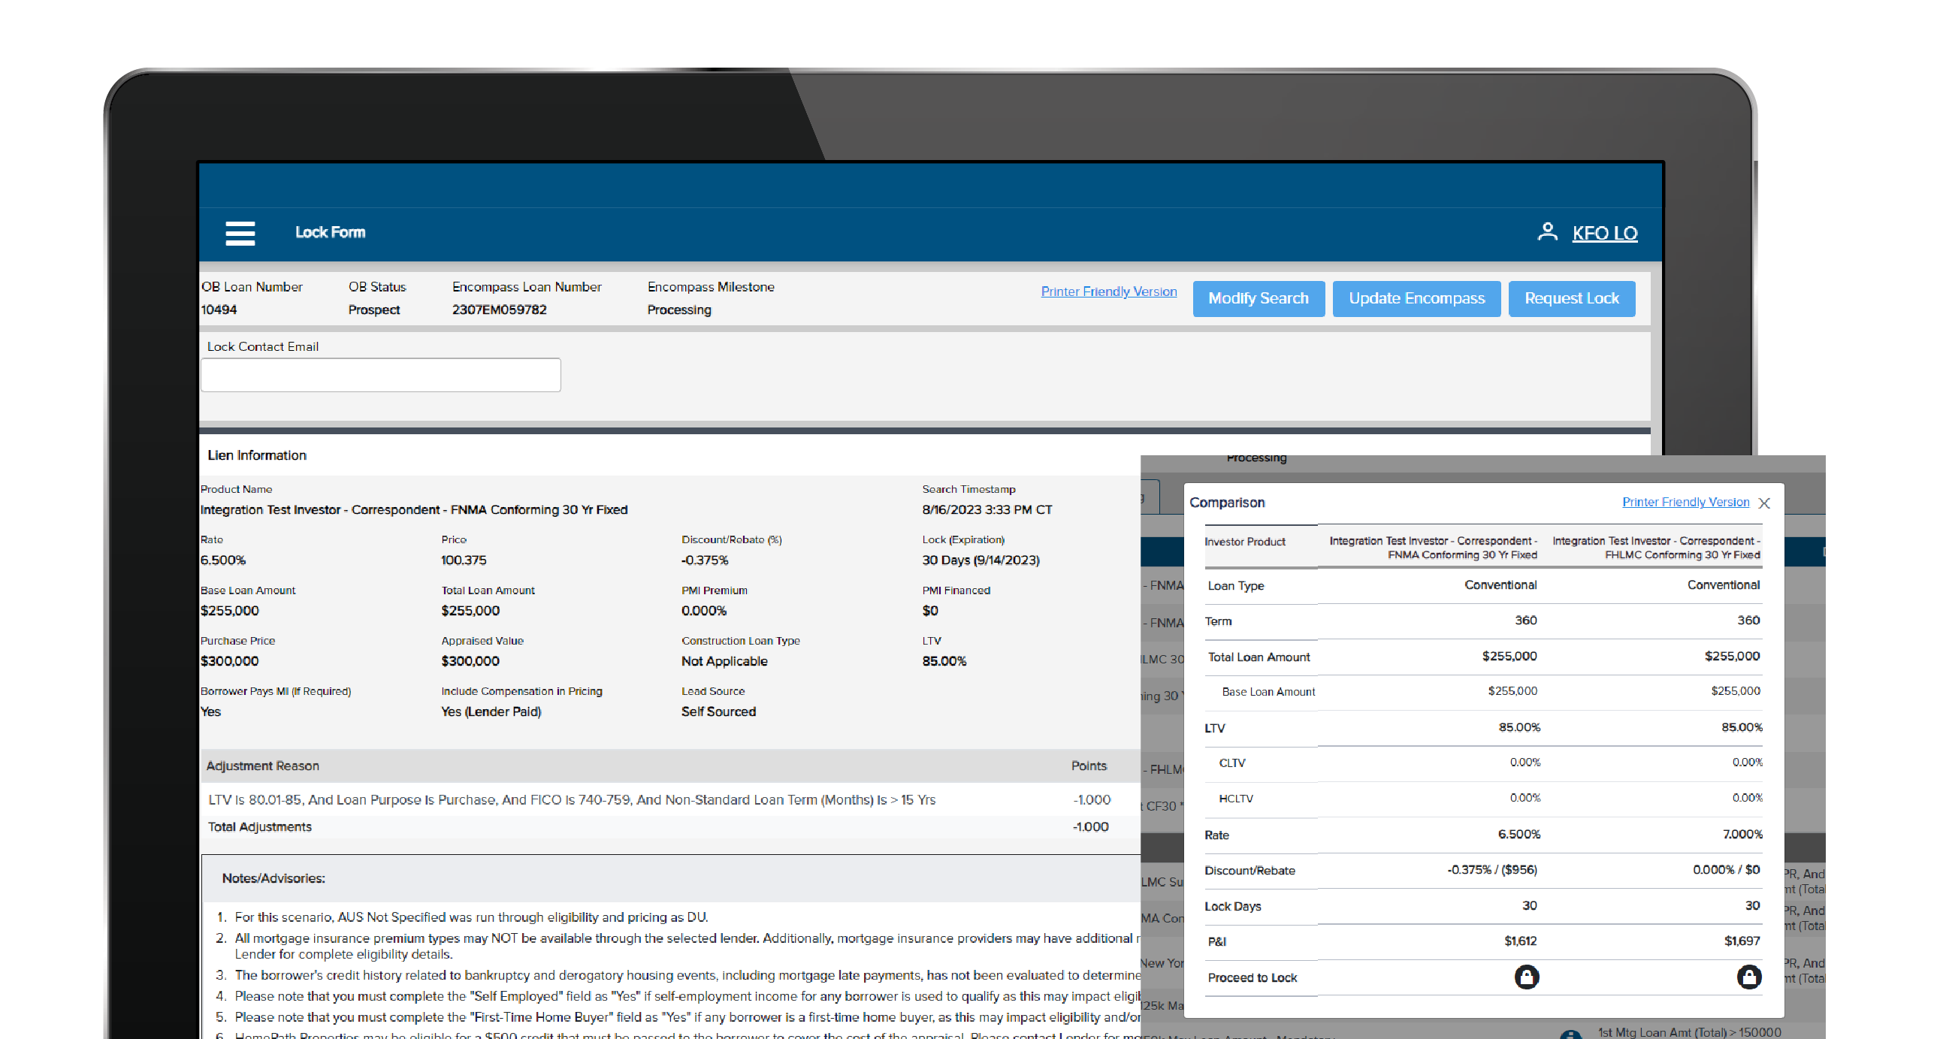Image resolution: width=1937 pixels, height=1039 pixels.
Task: Open Printer Friendly Version inside the Comparison panel
Action: pyautogui.click(x=1685, y=501)
